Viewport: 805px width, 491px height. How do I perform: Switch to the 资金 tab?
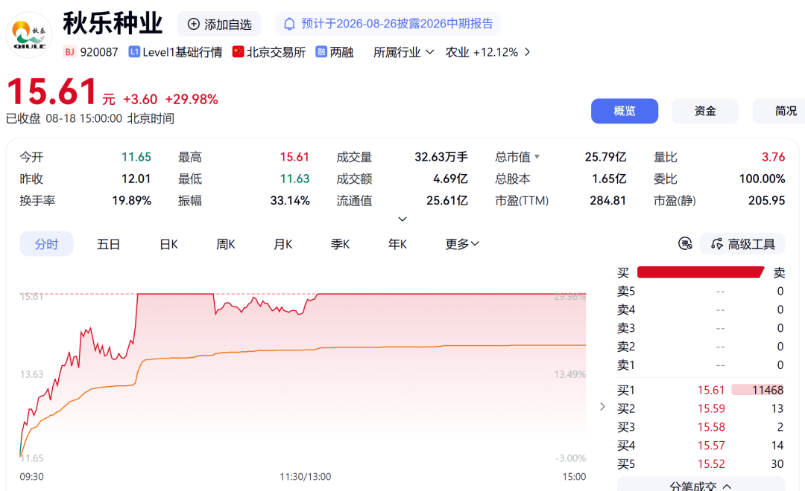tap(705, 111)
